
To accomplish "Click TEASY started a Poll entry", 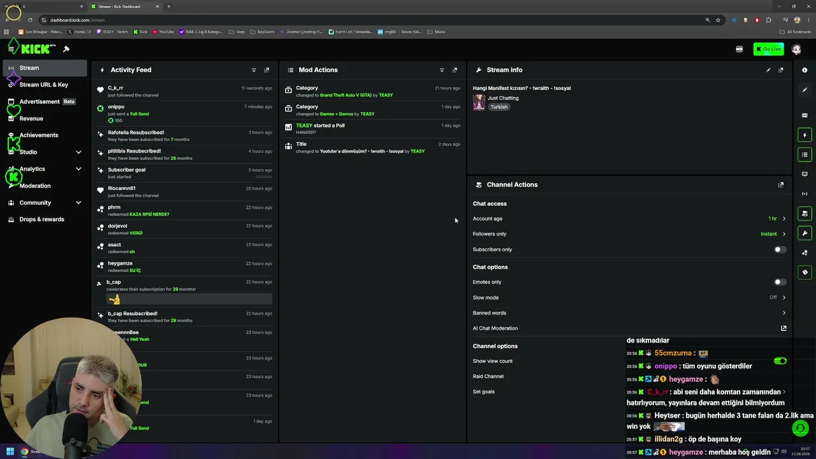I will pos(372,128).
